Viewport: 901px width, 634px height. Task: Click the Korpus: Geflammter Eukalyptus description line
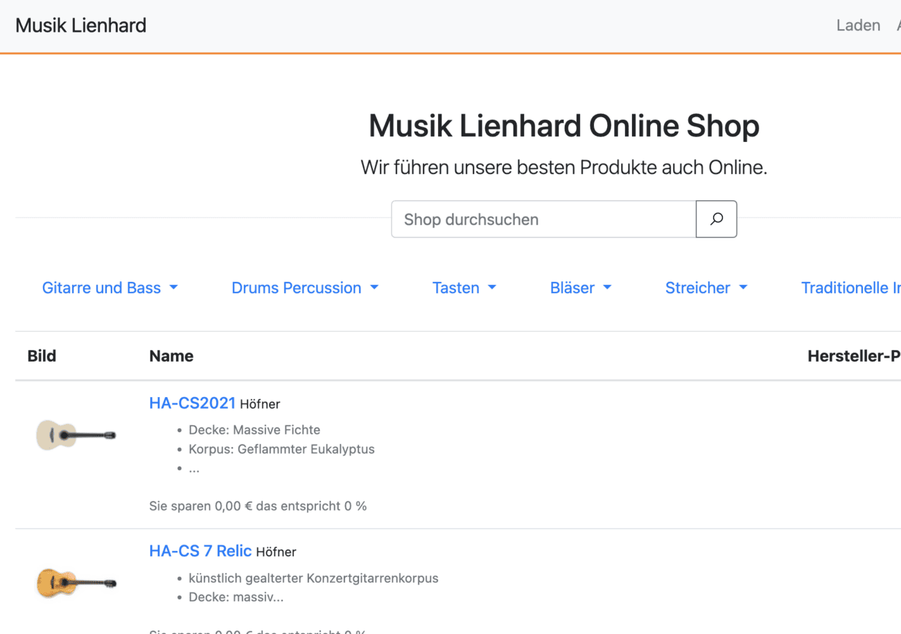pyautogui.click(x=281, y=449)
